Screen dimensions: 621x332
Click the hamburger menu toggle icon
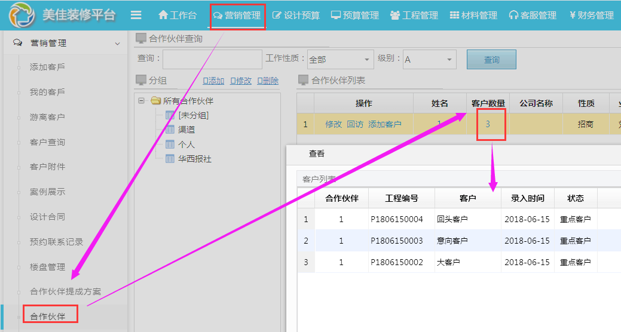tap(136, 16)
